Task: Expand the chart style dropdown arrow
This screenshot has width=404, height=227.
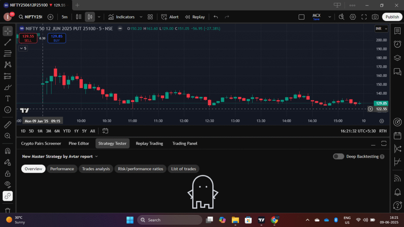Action: click(x=99, y=17)
